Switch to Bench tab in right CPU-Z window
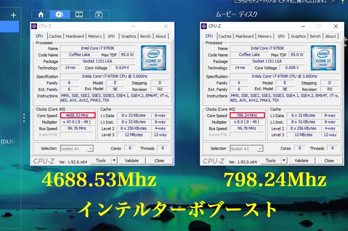Viewport: 348px width, 231px height. [315, 36]
